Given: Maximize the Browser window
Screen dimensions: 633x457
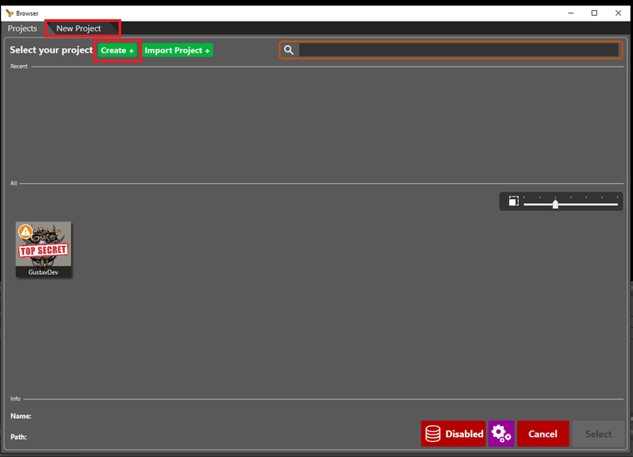Looking at the screenshot, I should click(x=594, y=12).
